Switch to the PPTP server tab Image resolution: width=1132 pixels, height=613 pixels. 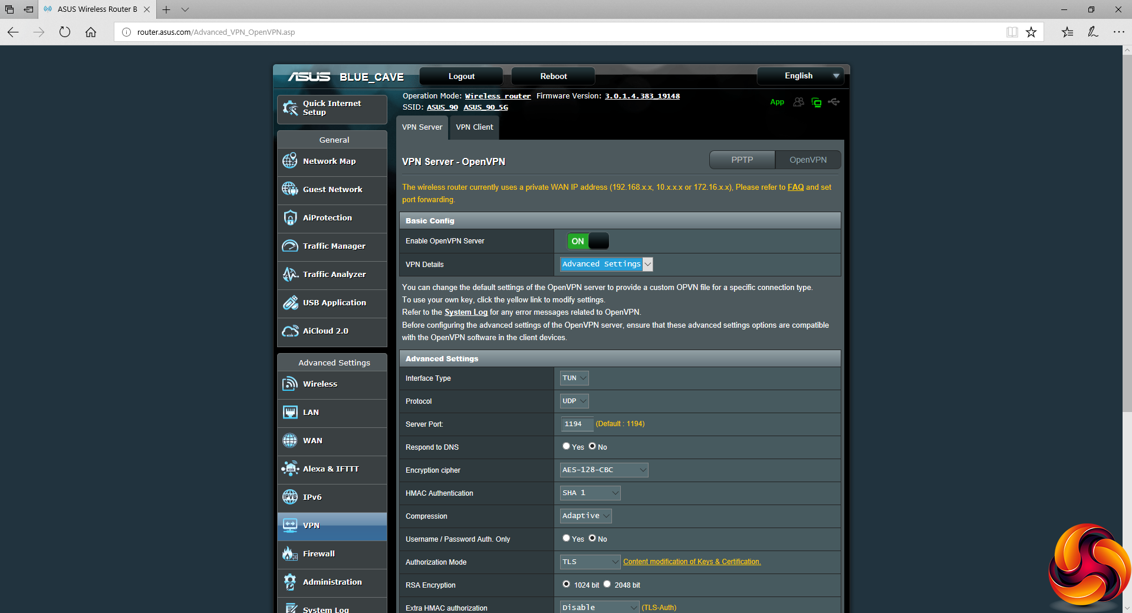point(742,160)
